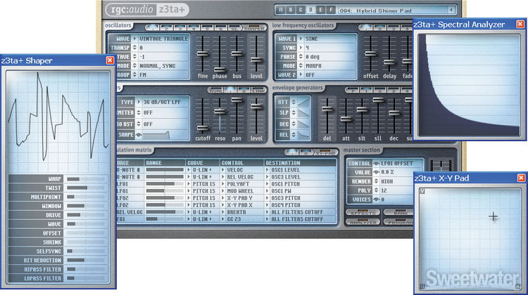528x295 pixels.
Task: Select the DEC envelope curve shape graphic
Action: tap(303, 124)
